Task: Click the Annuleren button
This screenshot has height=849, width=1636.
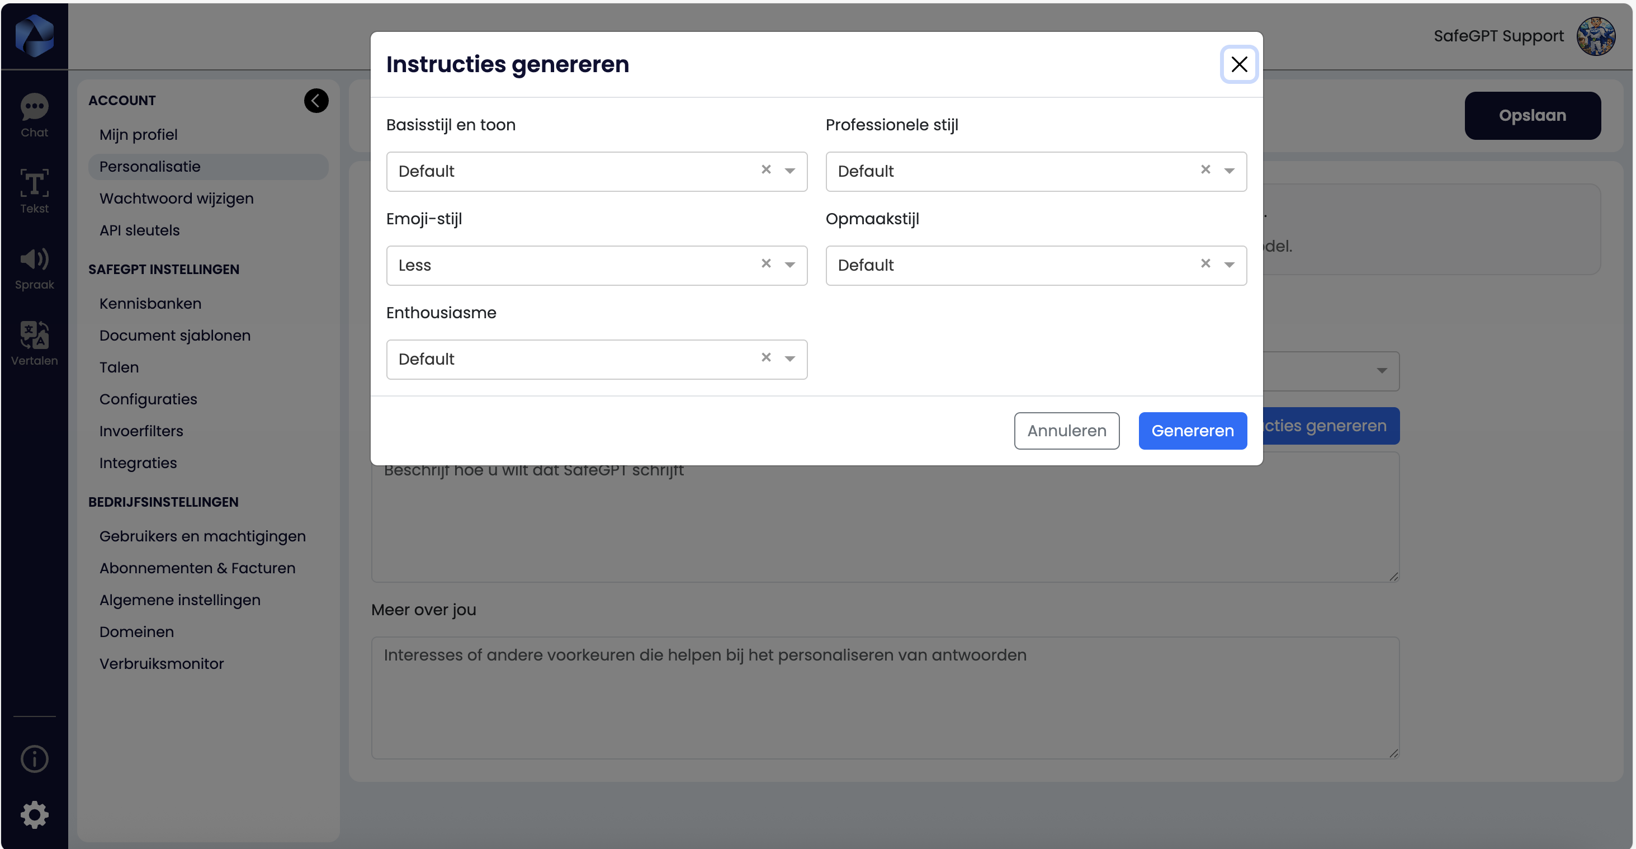Action: point(1066,431)
